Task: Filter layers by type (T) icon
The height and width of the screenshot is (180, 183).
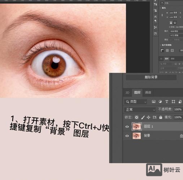Action: coord(167,102)
